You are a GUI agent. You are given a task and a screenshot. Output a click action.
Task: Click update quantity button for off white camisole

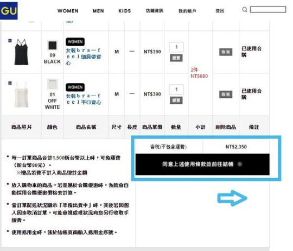[176, 101]
